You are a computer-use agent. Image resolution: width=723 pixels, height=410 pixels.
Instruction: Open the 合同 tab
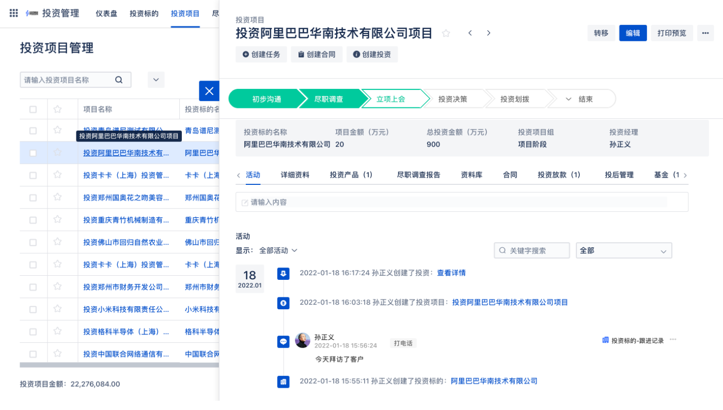(x=510, y=175)
